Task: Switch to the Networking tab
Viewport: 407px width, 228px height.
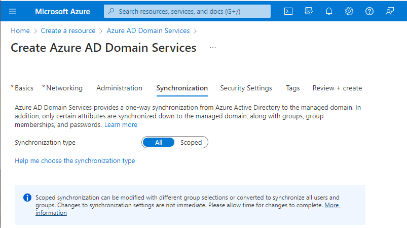Action: [64, 88]
